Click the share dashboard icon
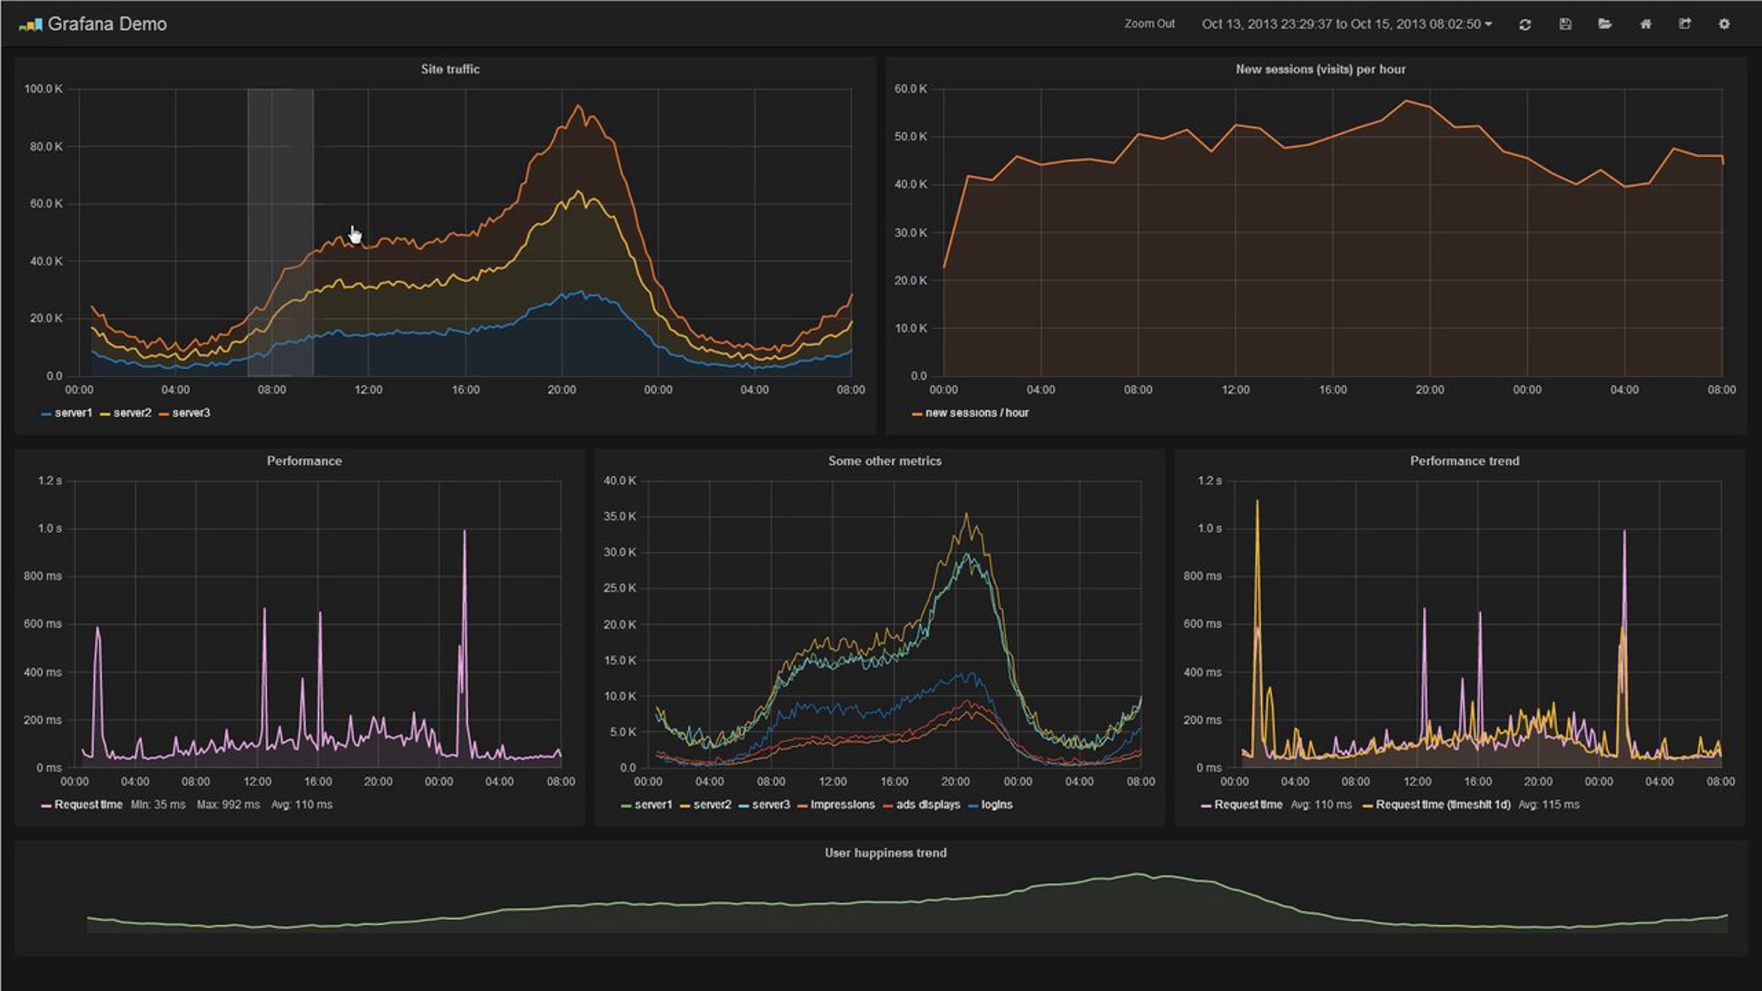Viewport: 1762px width, 991px height. (1685, 24)
